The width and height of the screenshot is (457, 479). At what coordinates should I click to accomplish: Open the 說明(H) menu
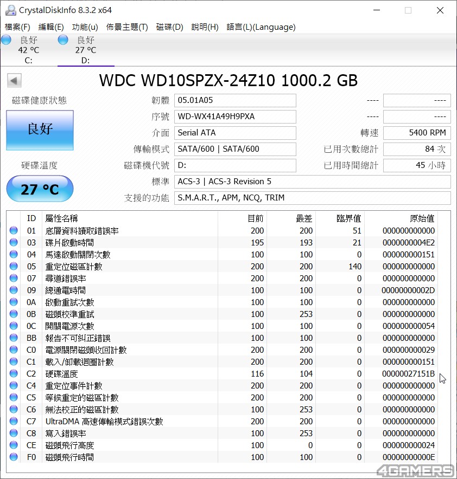[205, 27]
